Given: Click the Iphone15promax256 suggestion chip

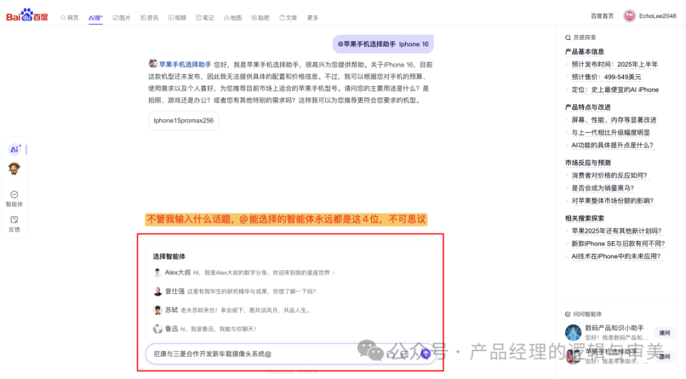Looking at the screenshot, I should [184, 121].
